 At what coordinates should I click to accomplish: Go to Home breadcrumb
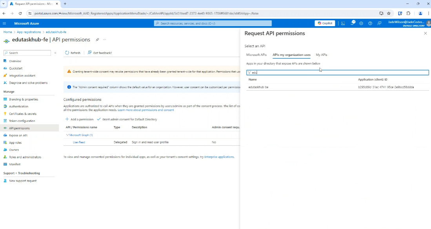[x=8, y=32]
